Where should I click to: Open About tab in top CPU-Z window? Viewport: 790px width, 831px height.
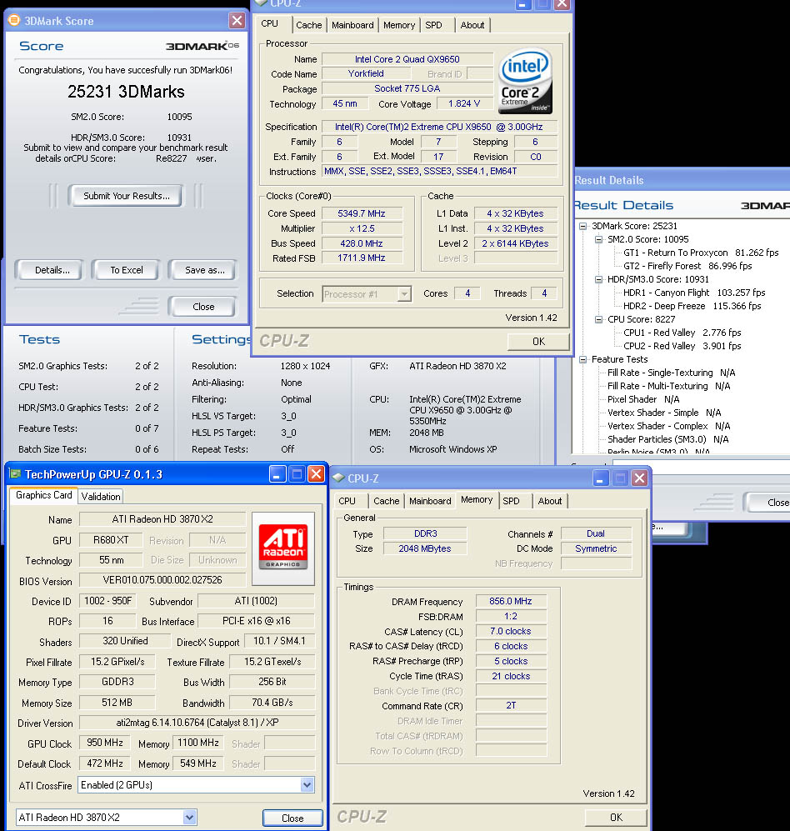point(472,25)
